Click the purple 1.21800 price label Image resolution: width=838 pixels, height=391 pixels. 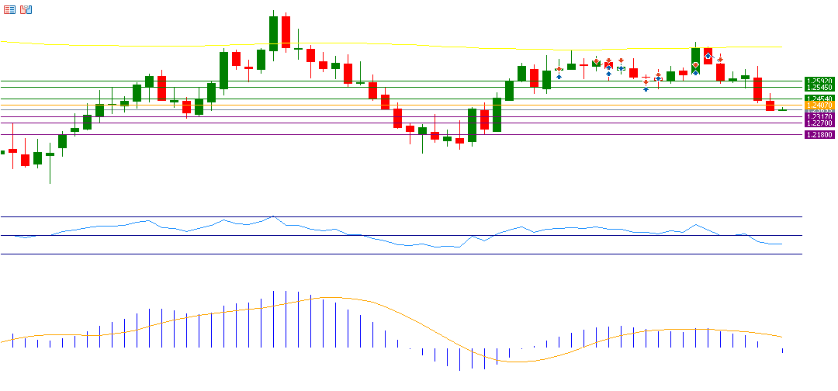[819, 135]
